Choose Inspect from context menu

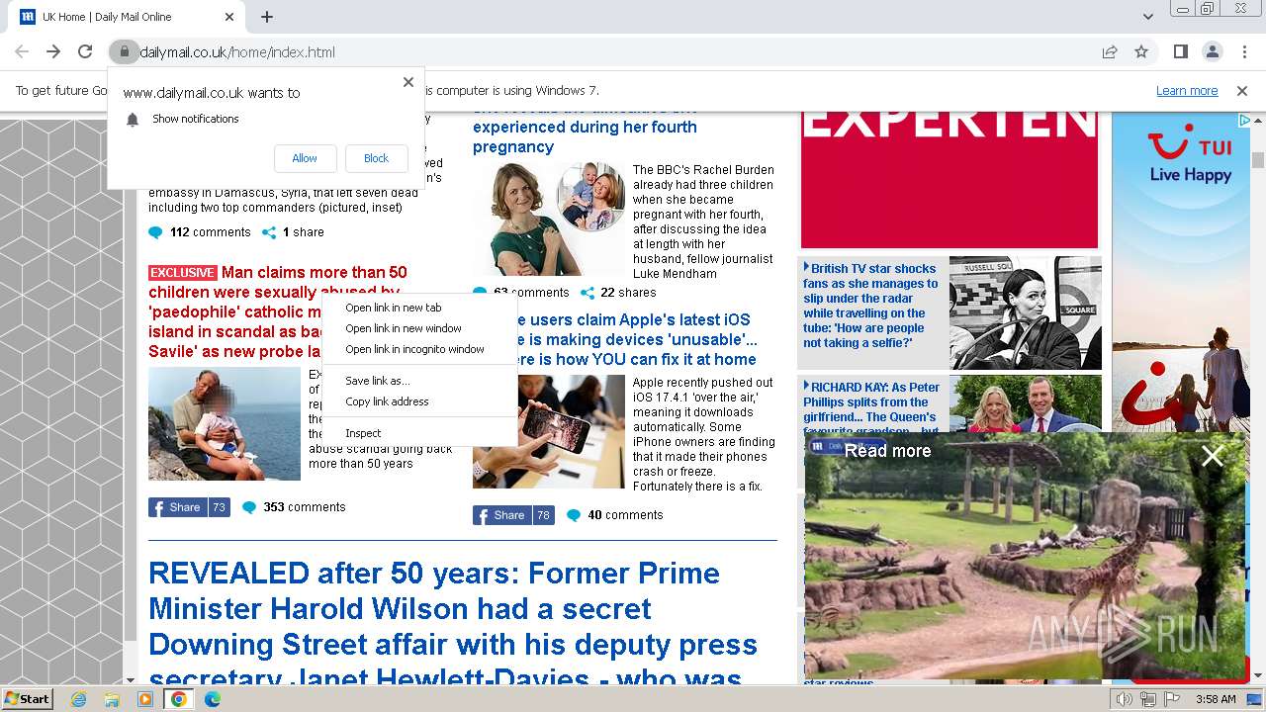tap(419, 433)
